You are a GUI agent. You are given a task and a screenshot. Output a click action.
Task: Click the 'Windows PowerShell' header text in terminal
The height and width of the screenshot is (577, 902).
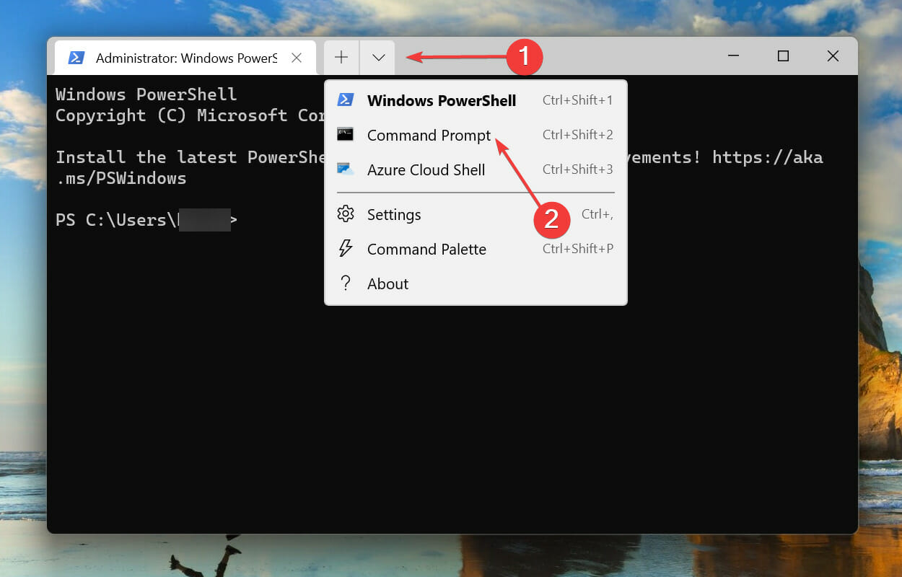(146, 94)
